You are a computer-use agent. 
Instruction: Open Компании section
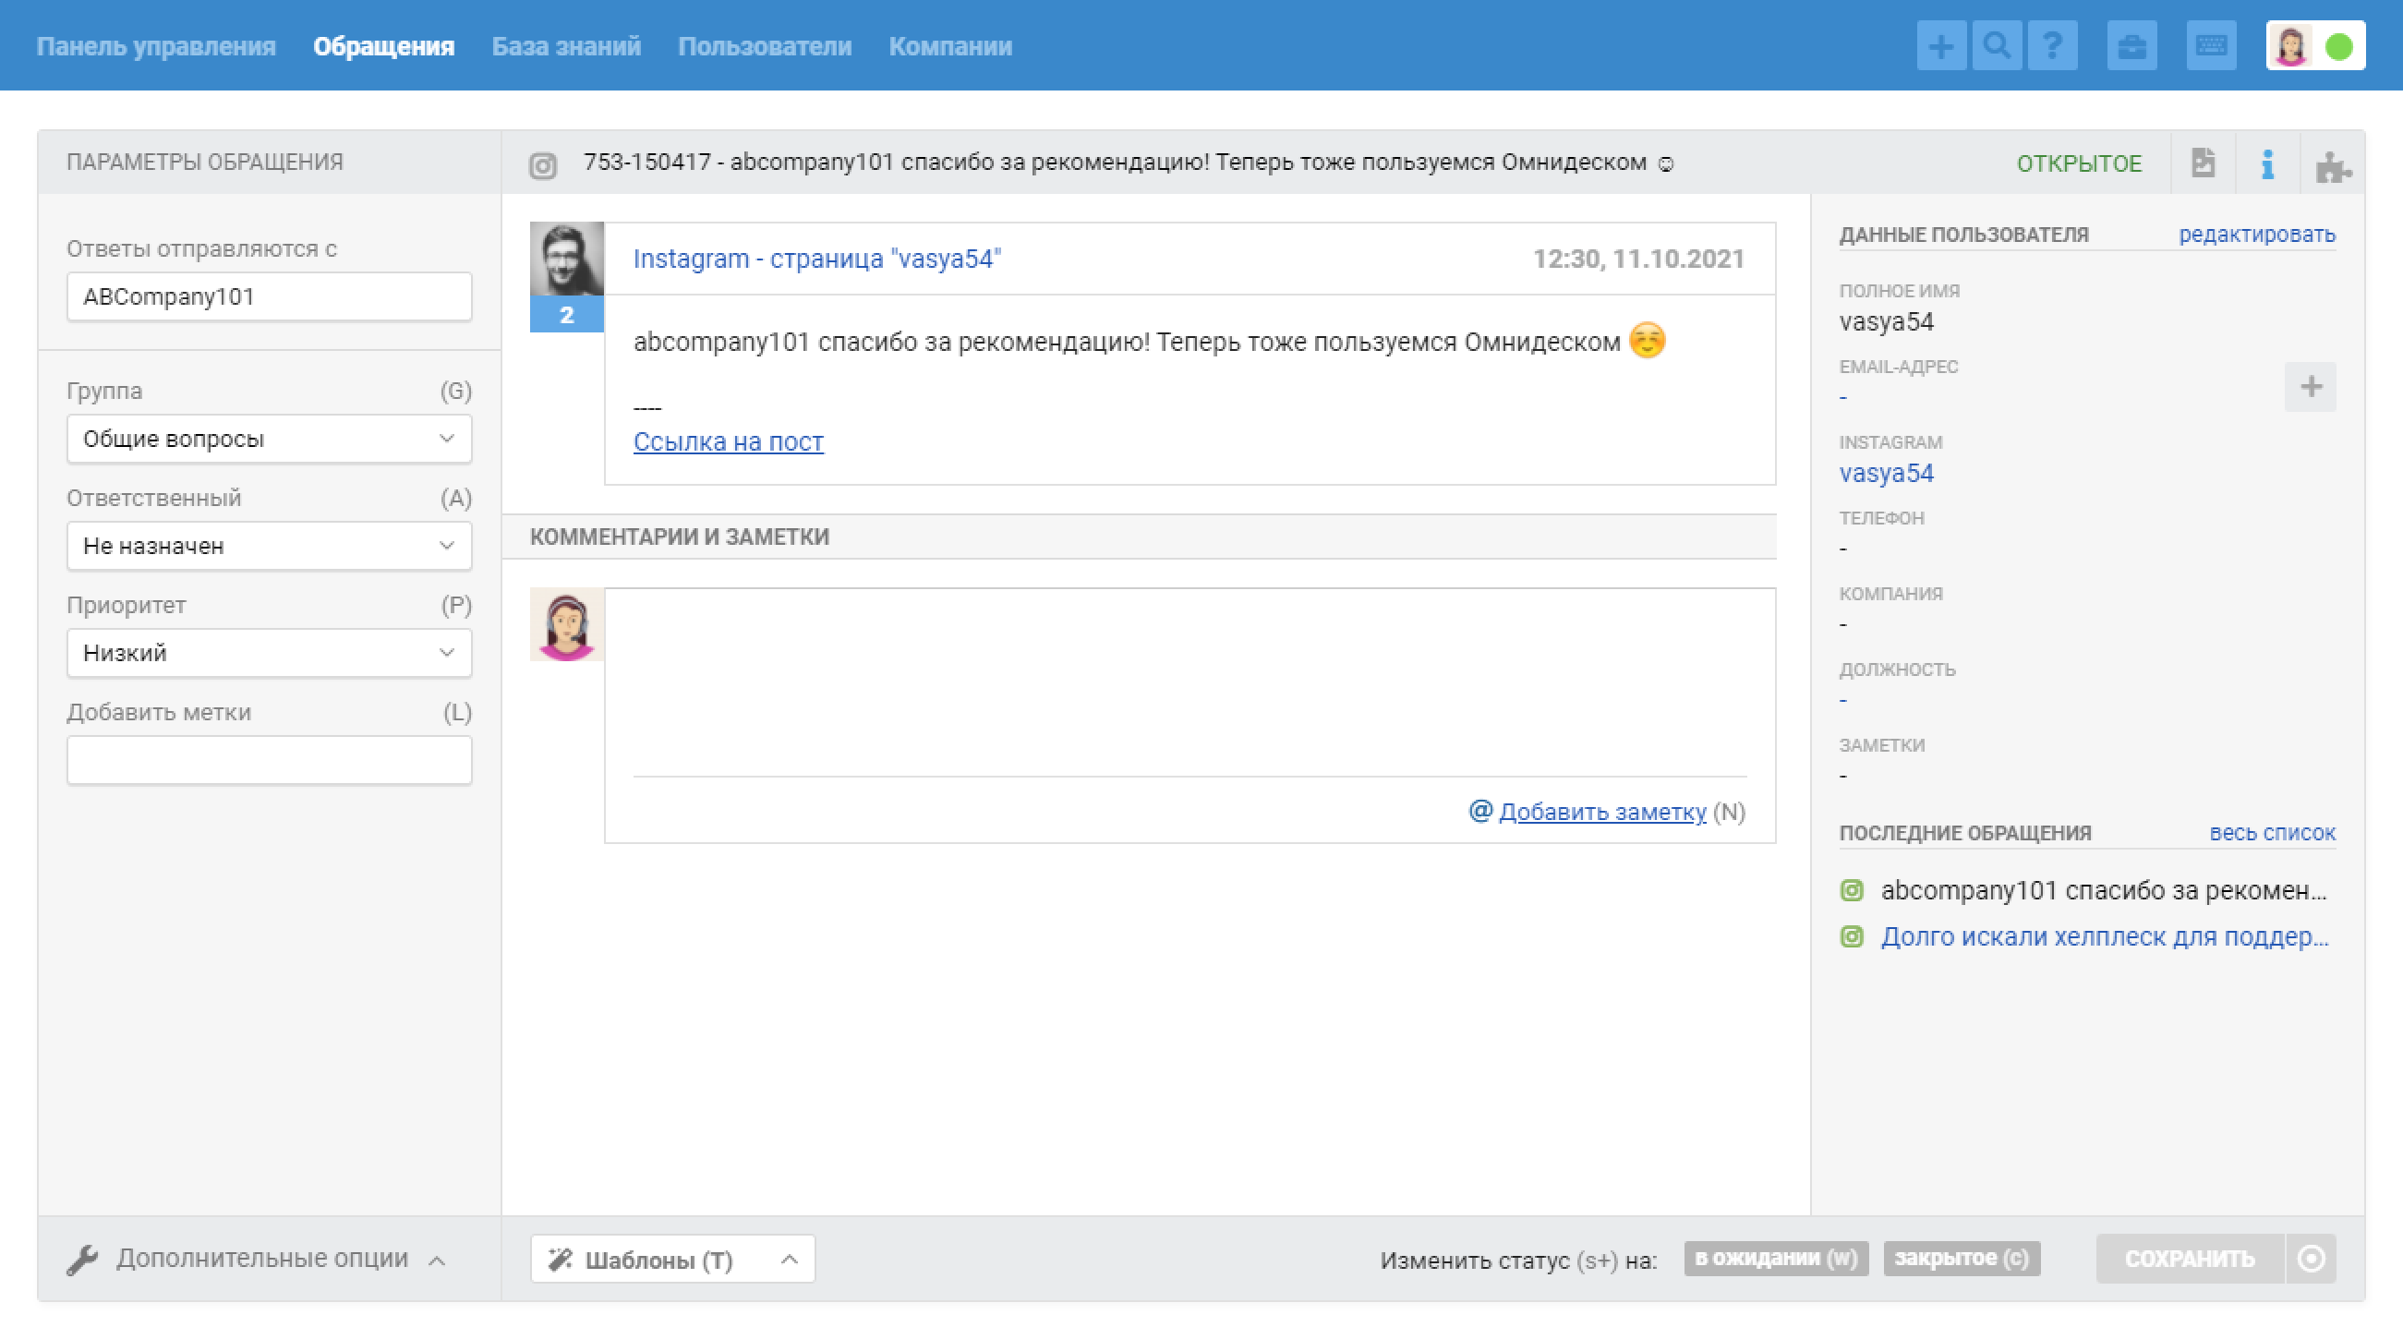point(949,45)
